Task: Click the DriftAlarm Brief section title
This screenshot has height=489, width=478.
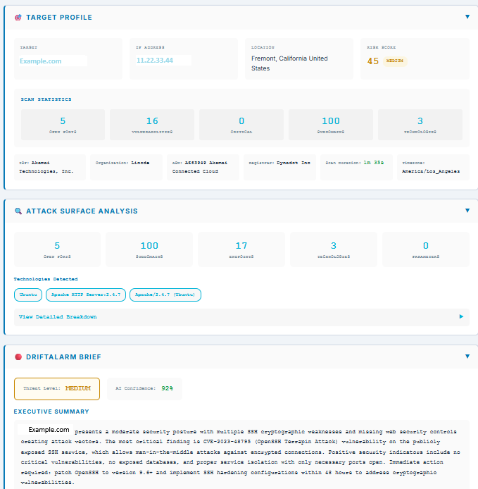Action: [63, 357]
